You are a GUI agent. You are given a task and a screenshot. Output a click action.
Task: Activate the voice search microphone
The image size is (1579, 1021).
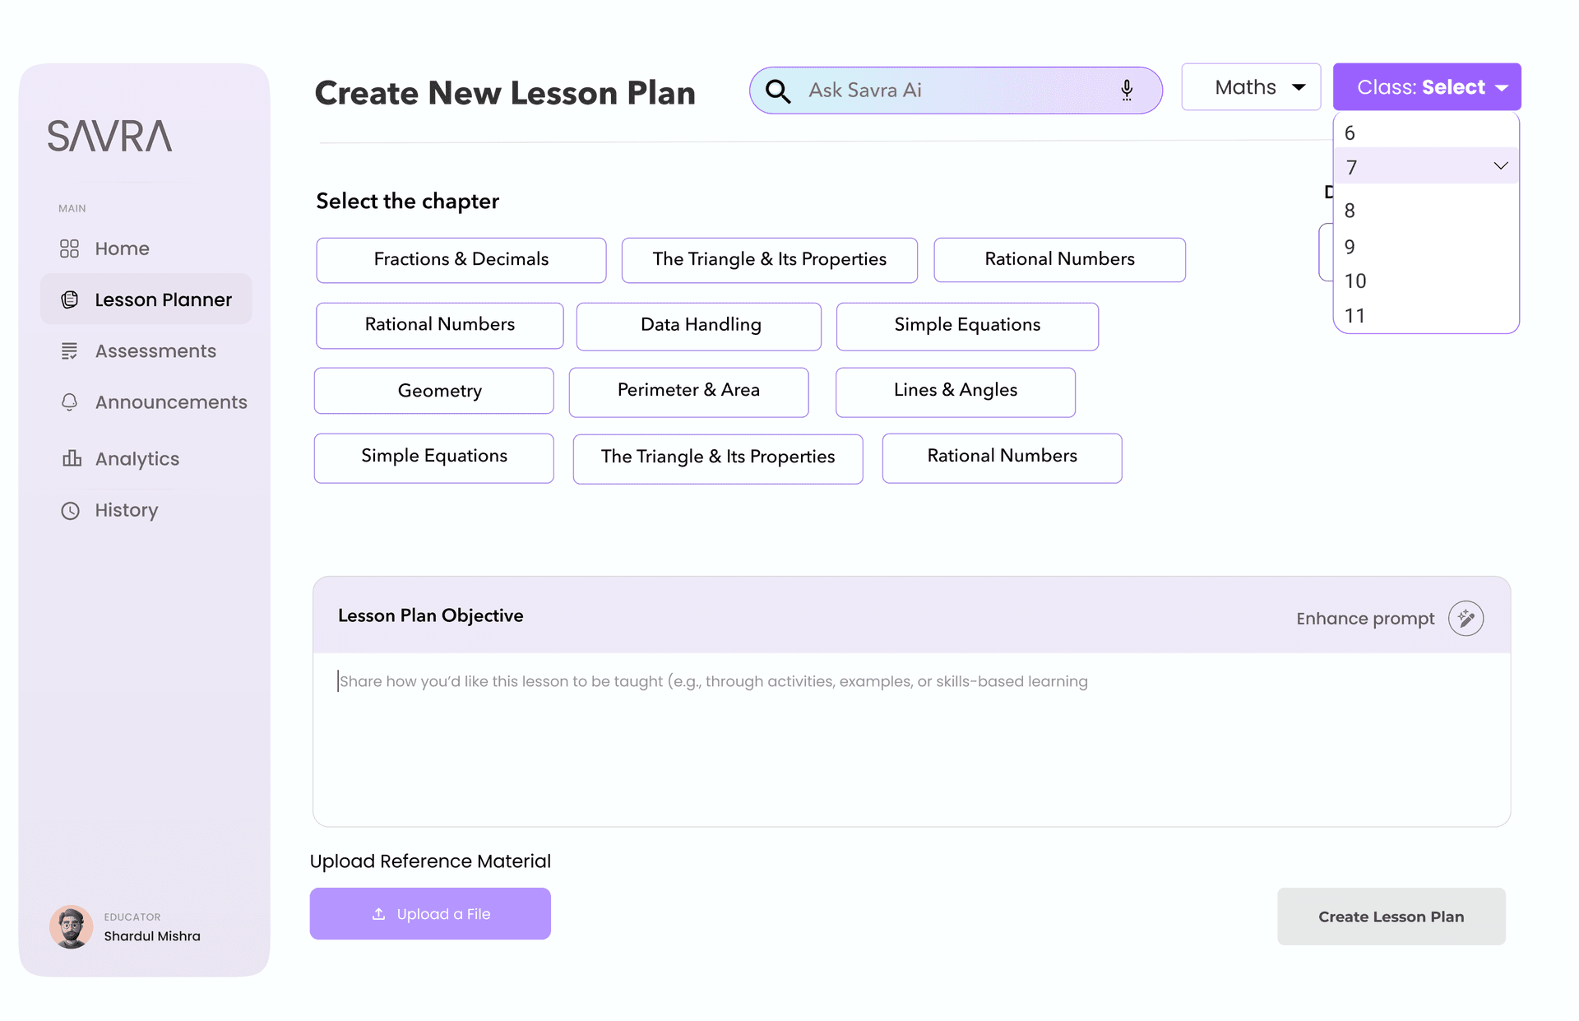click(x=1127, y=90)
